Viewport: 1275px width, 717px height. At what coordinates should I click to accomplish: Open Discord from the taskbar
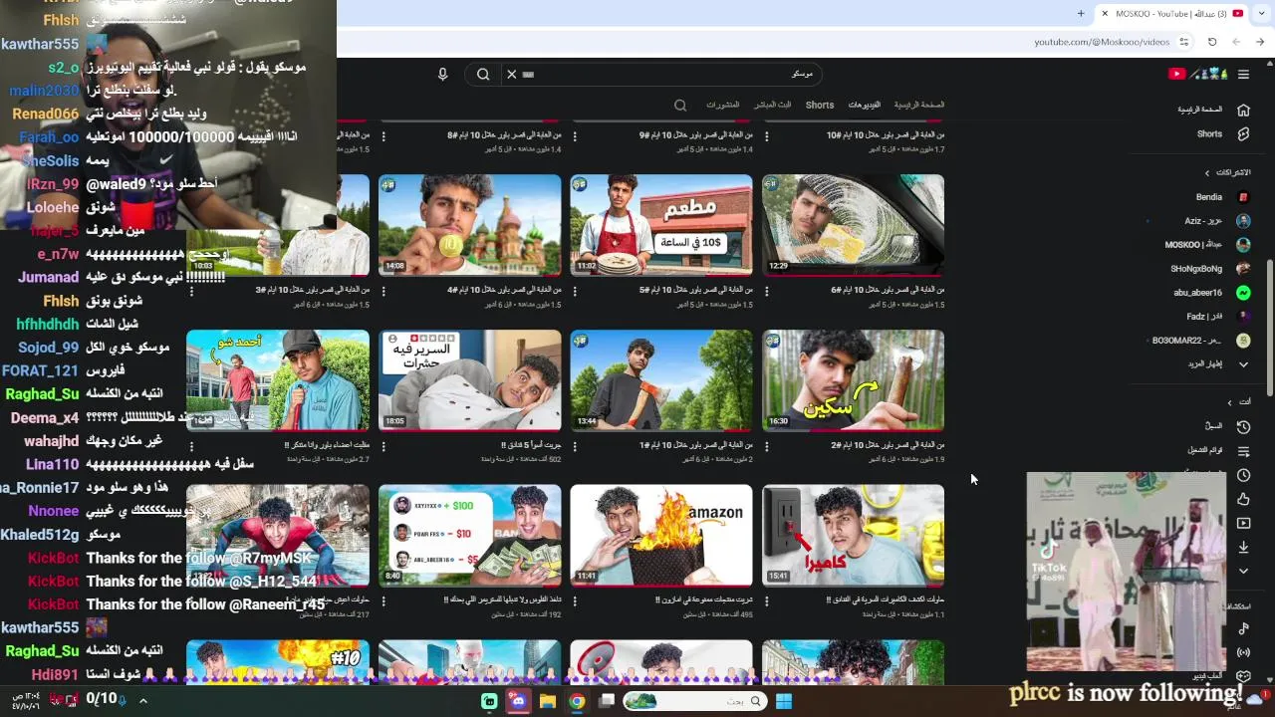[518, 701]
